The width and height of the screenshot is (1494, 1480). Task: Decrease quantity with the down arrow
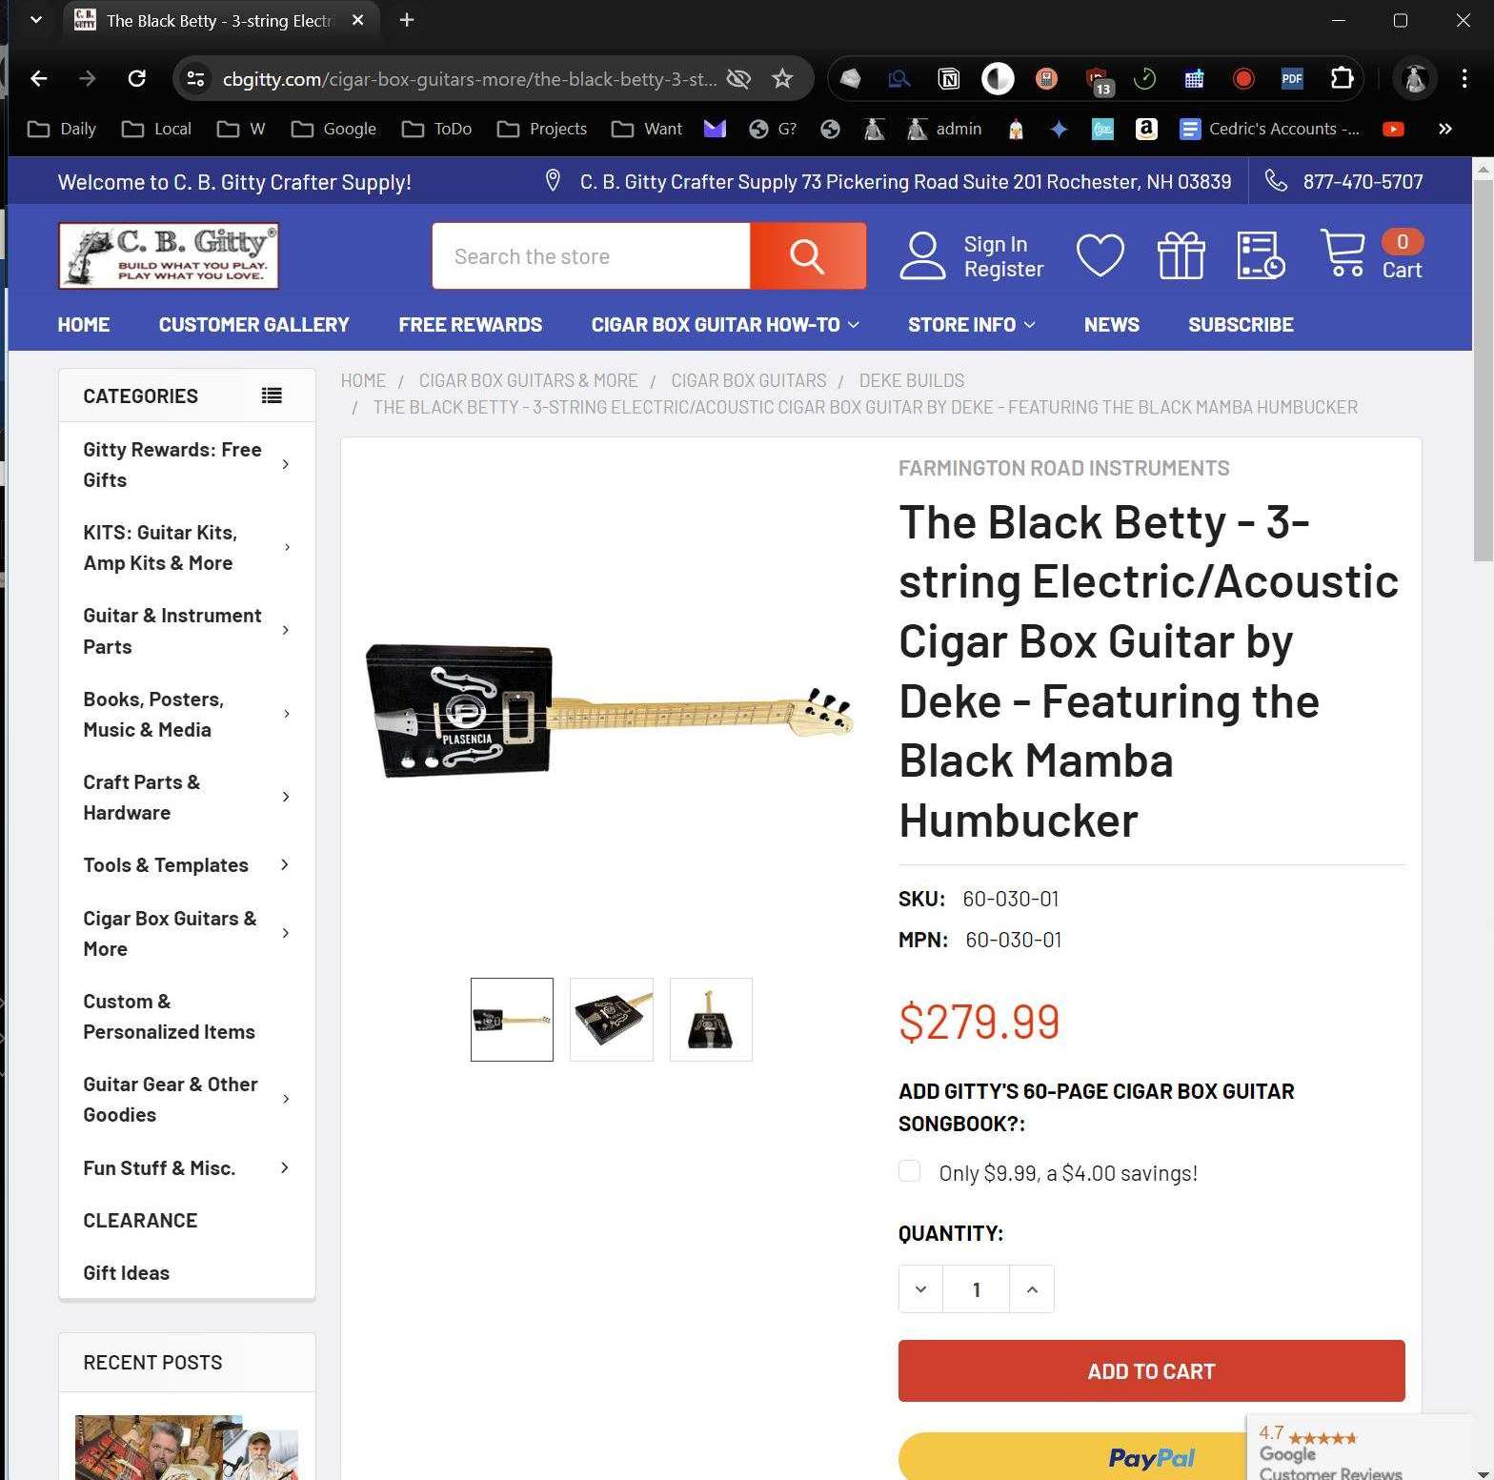tap(920, 1289)
